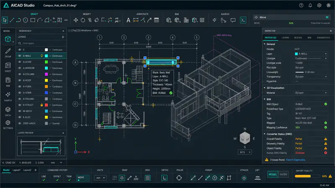Switch to the Layout2 tab

(x=27, y=170)
